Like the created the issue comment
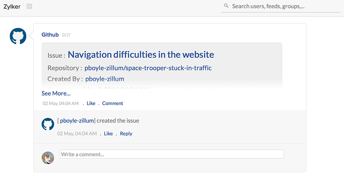 point(108,134)
